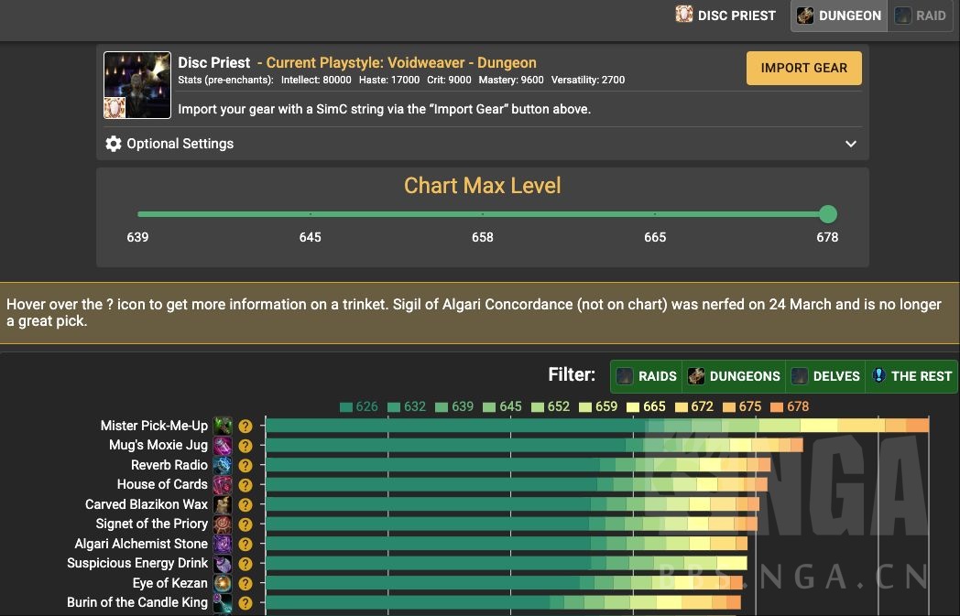Click House of Cards trinket icon

(x=223, y=485)
